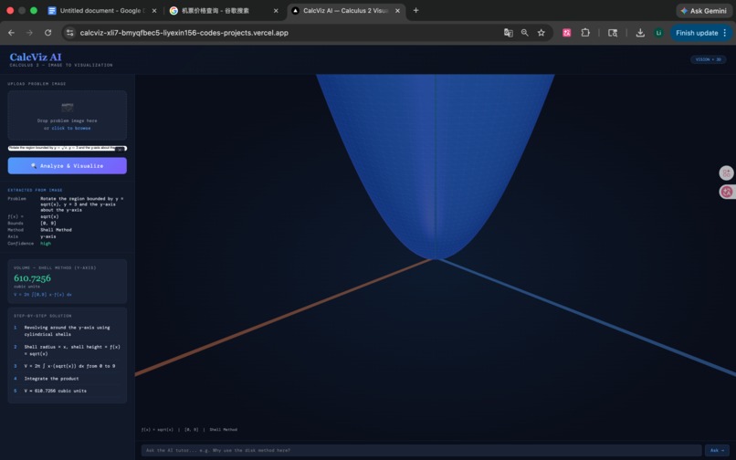This screenshot has width=736, height=460.
Task: Open the green Li profile avatar
Action: click(x=658, y=33)
